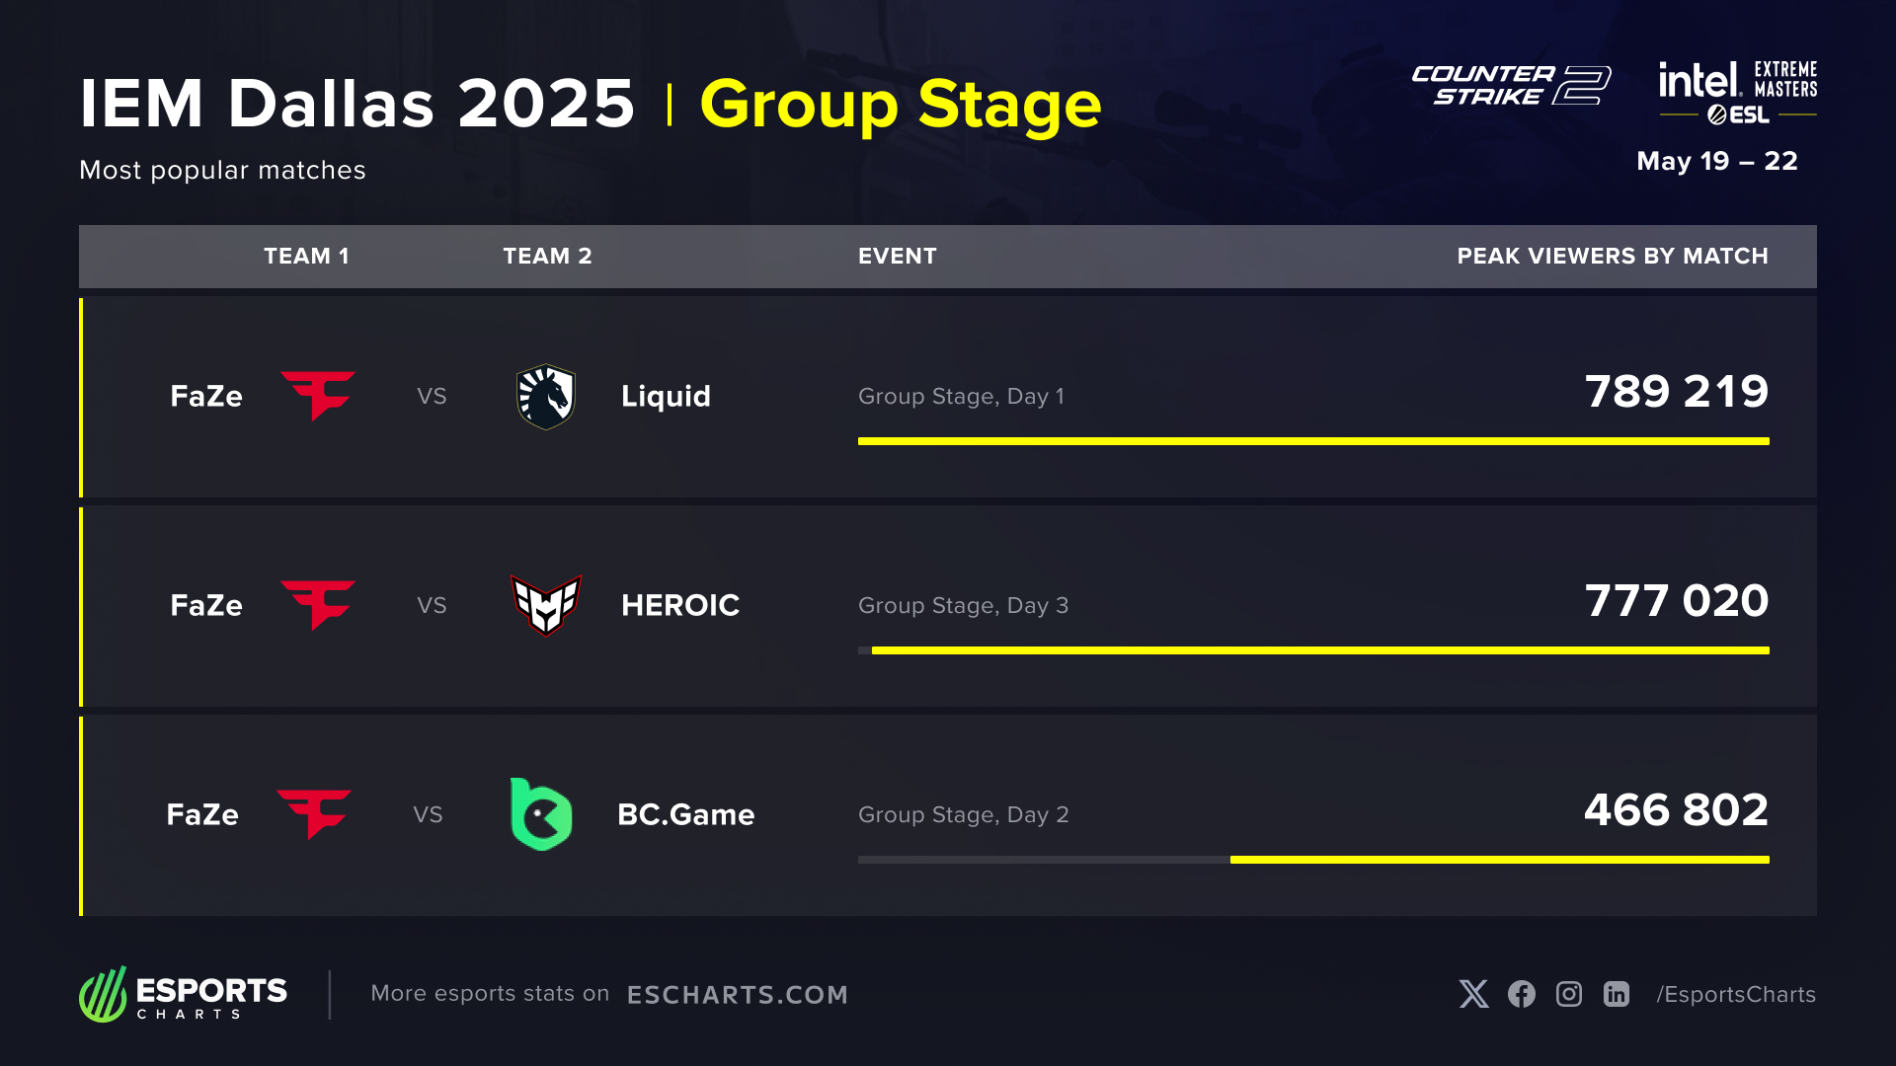The width and height of the screenshot is (1896, 1066).
Task: Click the PEAK VIEWERS BY MATCH header
Action: point(1613,257)
